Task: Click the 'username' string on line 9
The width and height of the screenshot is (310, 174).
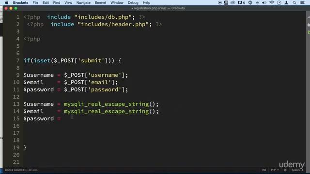Action: coord(105,75)
